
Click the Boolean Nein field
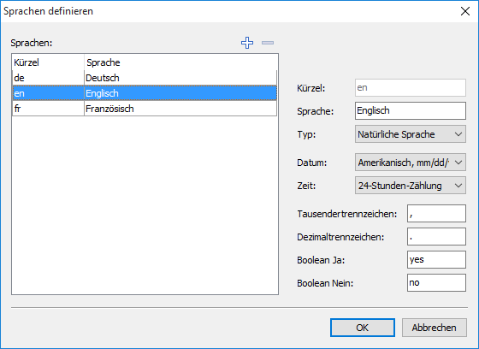pos(436,282)
